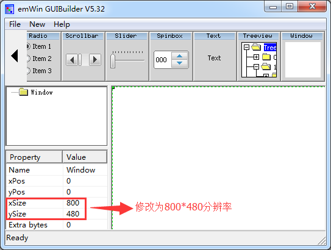
Task: Click the Value column header
Action: (85, 157)
